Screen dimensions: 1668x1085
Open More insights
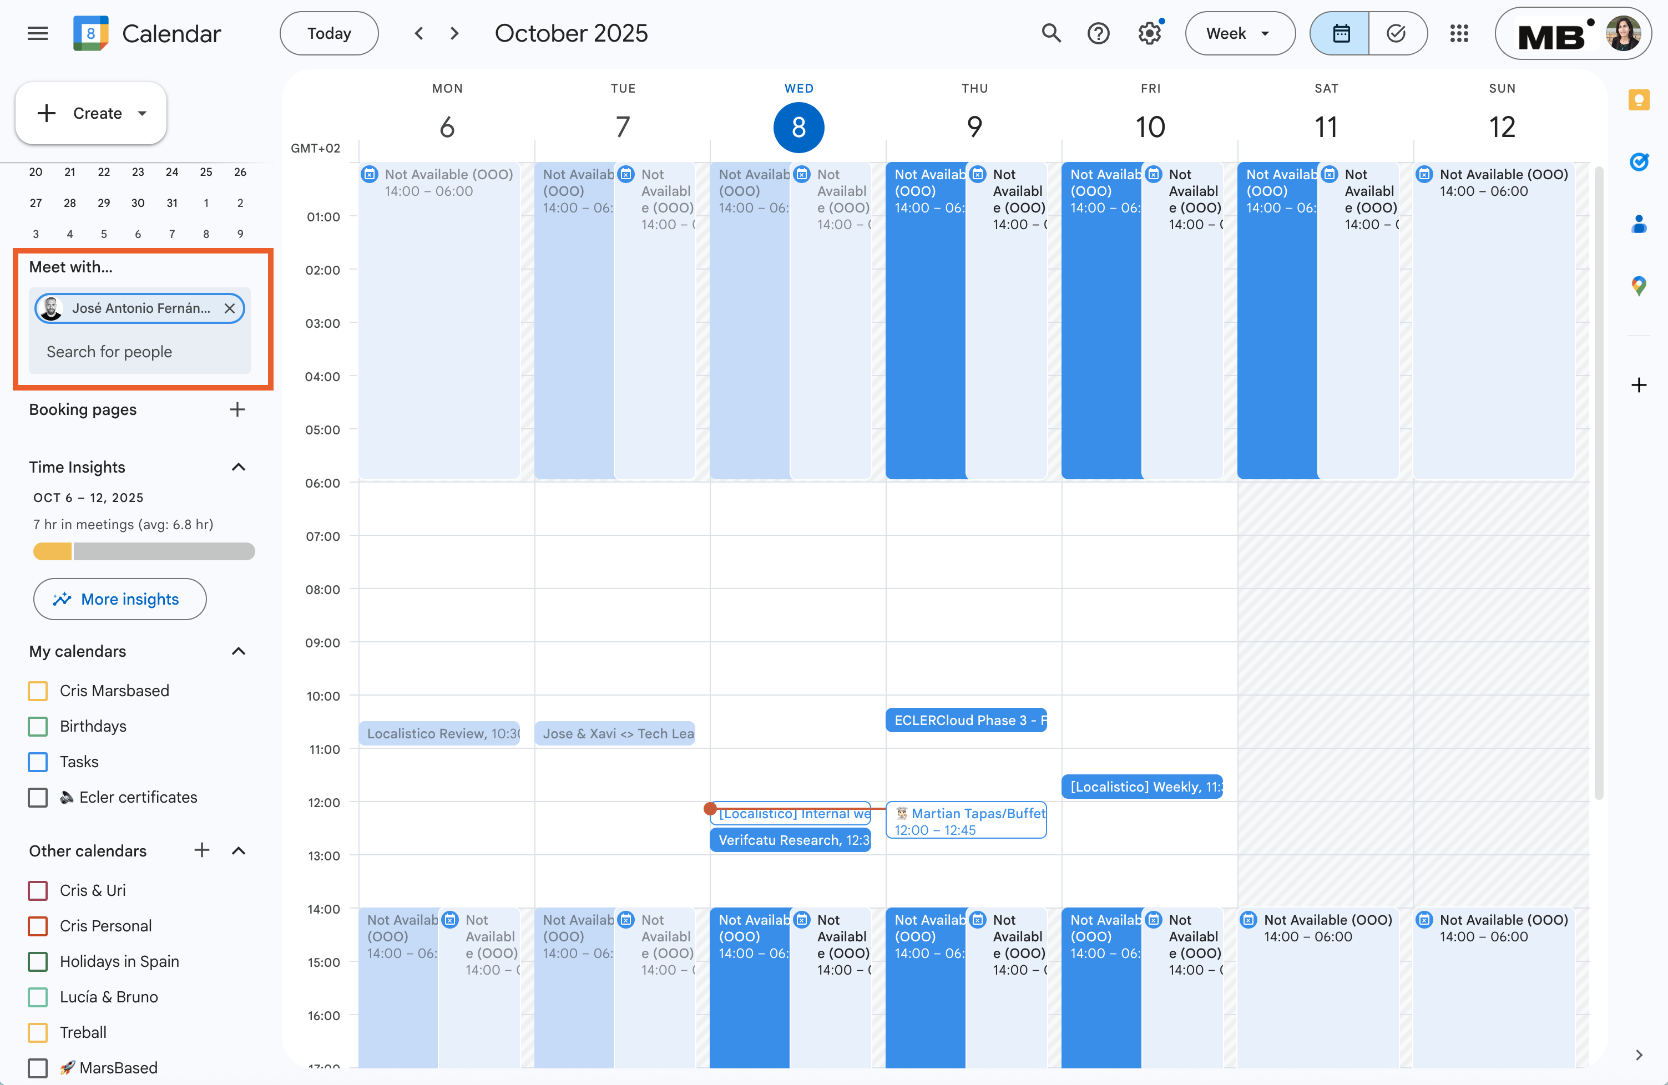pos(120,599)
